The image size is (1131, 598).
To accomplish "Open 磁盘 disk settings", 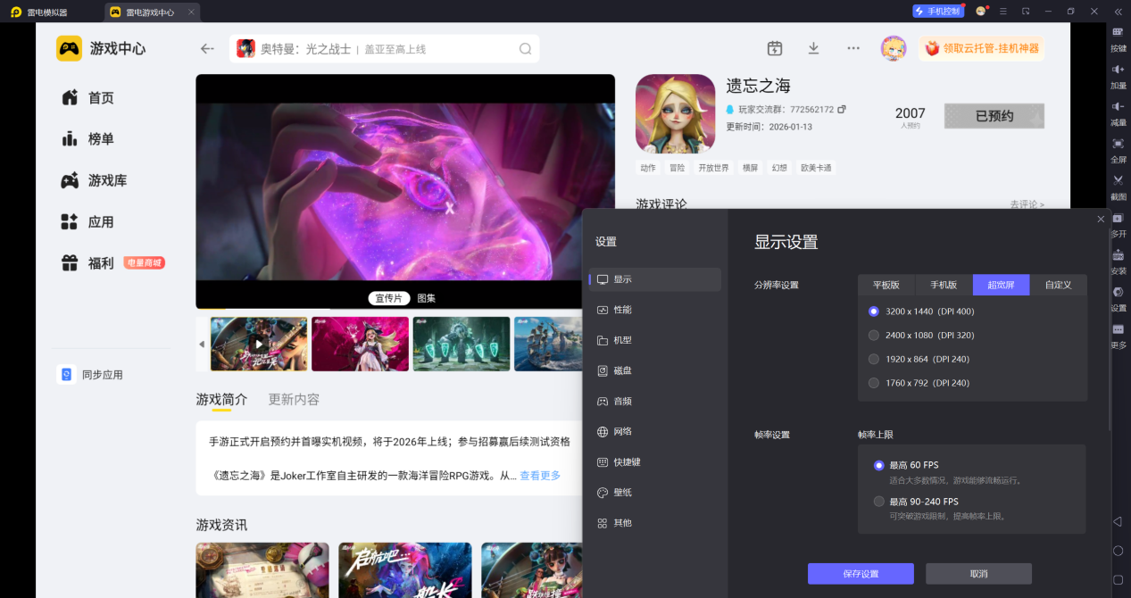I will coord(655,370).
